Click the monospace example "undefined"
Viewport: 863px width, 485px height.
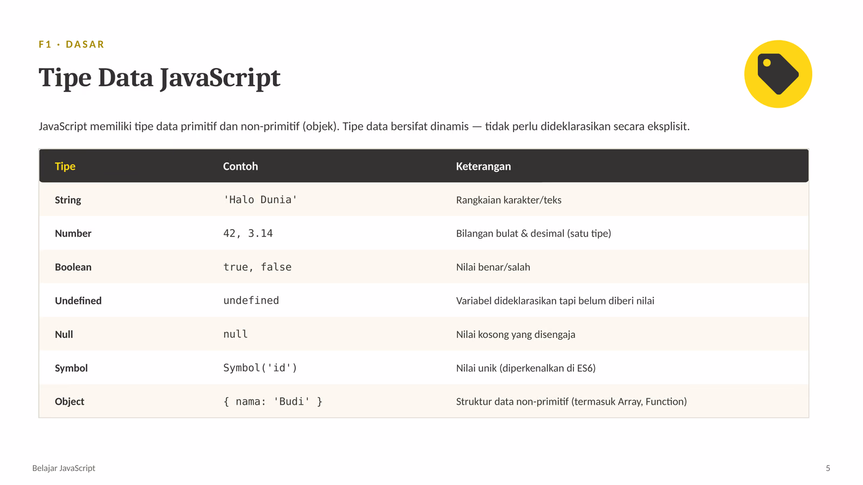coord(251,301)
